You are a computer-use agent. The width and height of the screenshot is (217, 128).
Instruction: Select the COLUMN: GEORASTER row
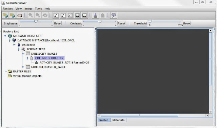(49, 58)
